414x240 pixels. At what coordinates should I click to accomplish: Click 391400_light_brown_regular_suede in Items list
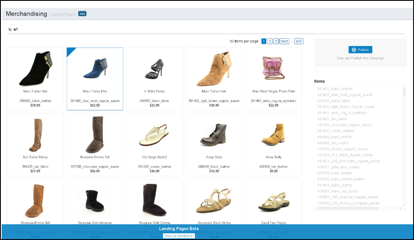[x=345, y=107]
